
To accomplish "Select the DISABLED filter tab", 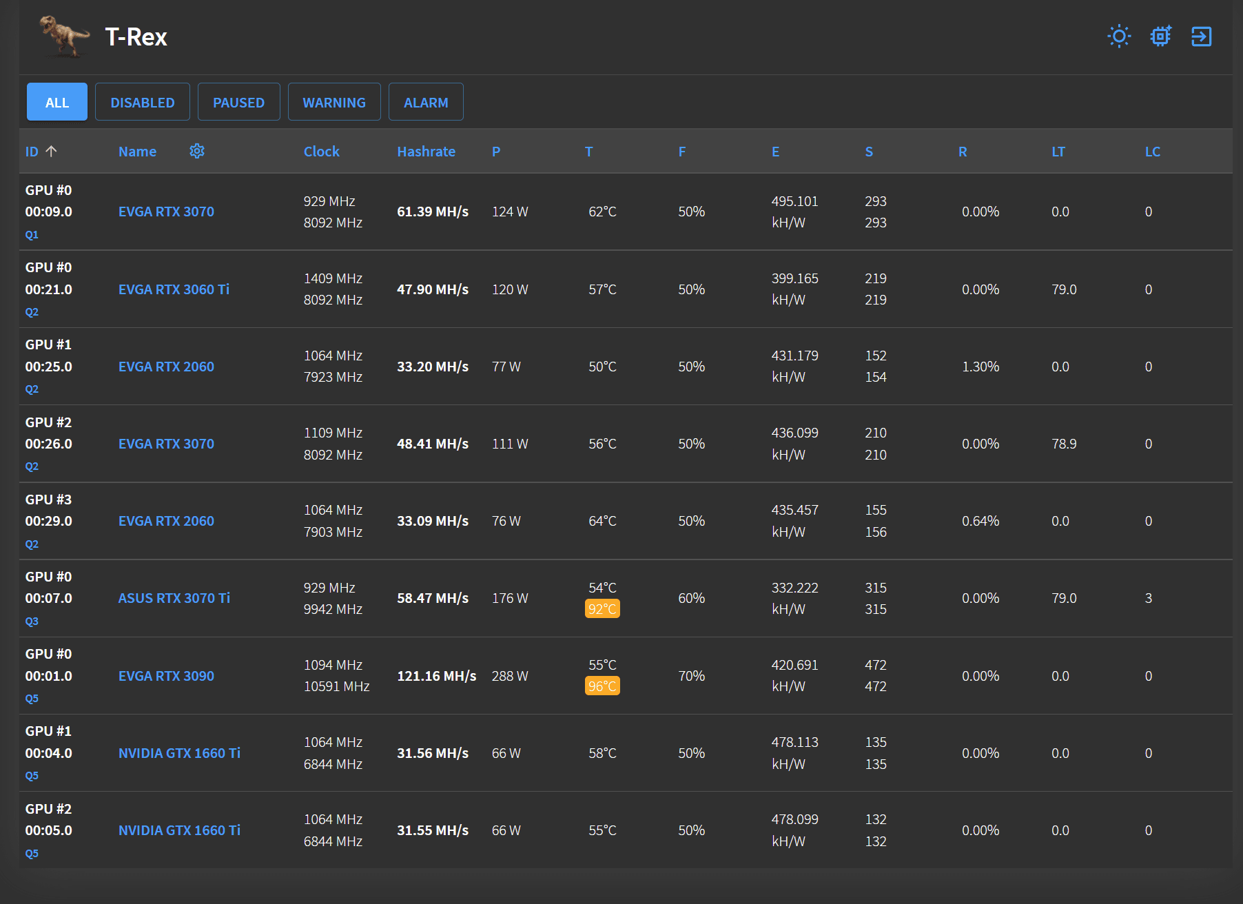I will [x=143, y=102].
